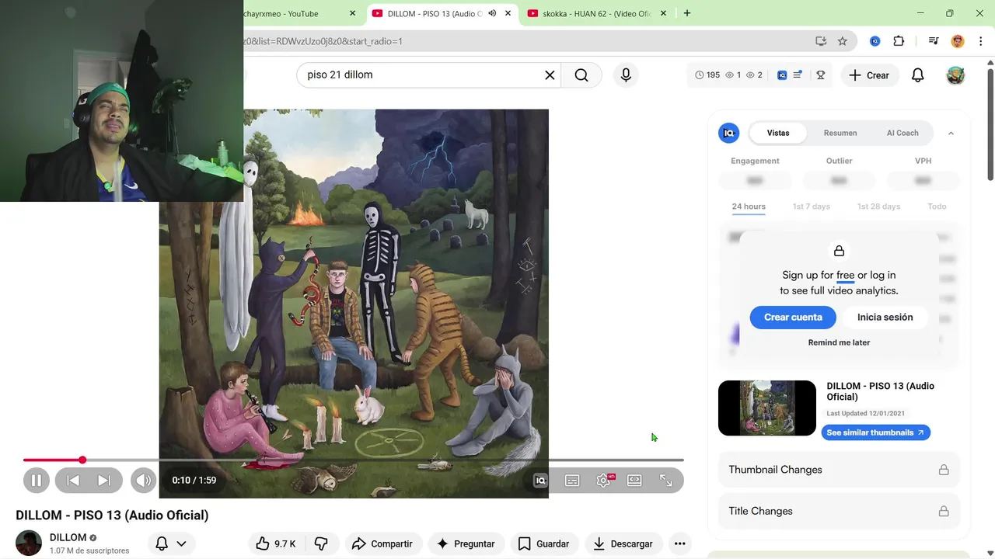Viewport: 995px width, 559px height.
Task: Open the player settings gear
Action: pos(604,481)
